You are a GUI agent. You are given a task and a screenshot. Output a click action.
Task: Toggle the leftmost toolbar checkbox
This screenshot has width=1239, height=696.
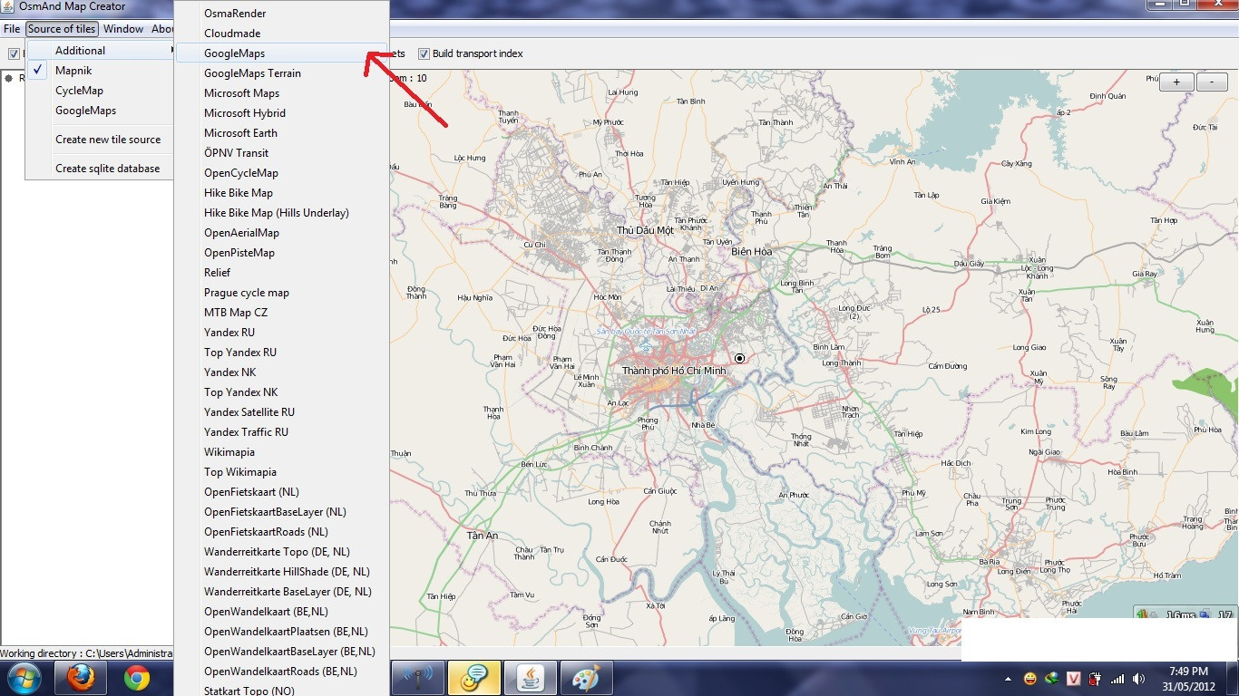coord(14,53)
